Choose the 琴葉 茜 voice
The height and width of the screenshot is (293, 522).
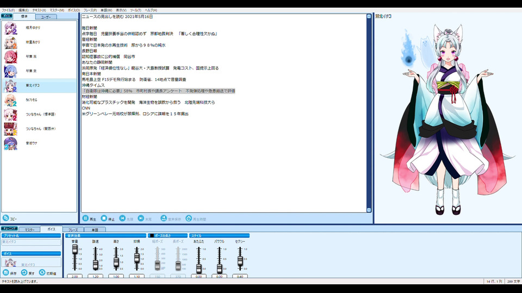[x=39, y=57]
